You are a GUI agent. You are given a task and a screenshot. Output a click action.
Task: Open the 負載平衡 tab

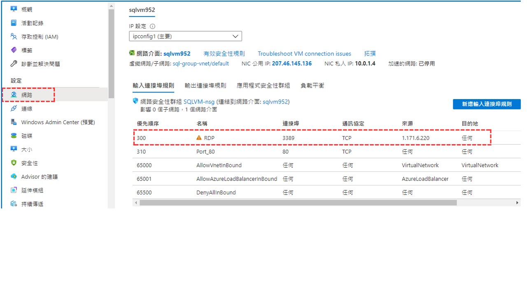point(312,86)
